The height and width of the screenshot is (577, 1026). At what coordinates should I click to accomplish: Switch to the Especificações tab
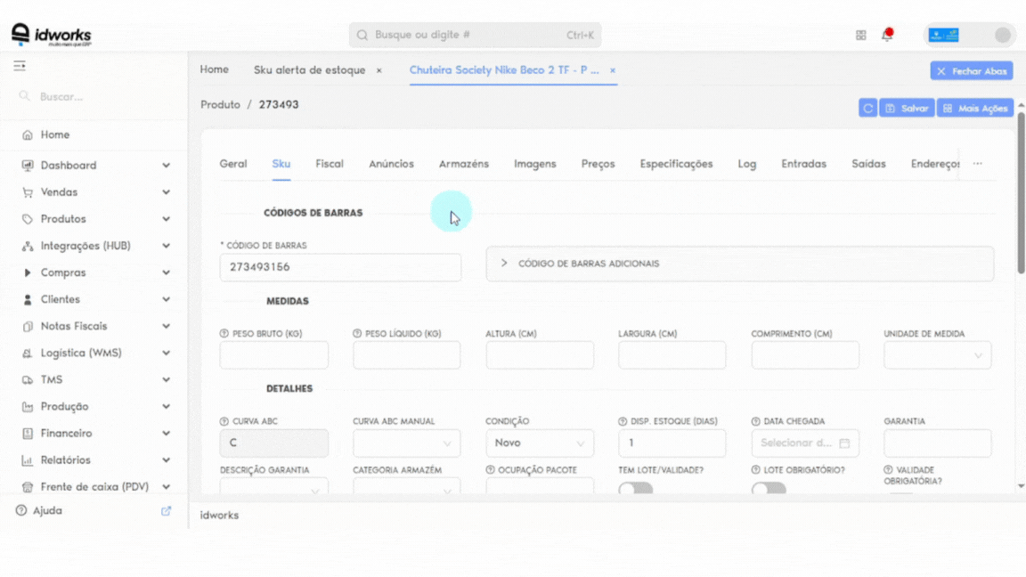pyautogui.click(x=676, y=164)
